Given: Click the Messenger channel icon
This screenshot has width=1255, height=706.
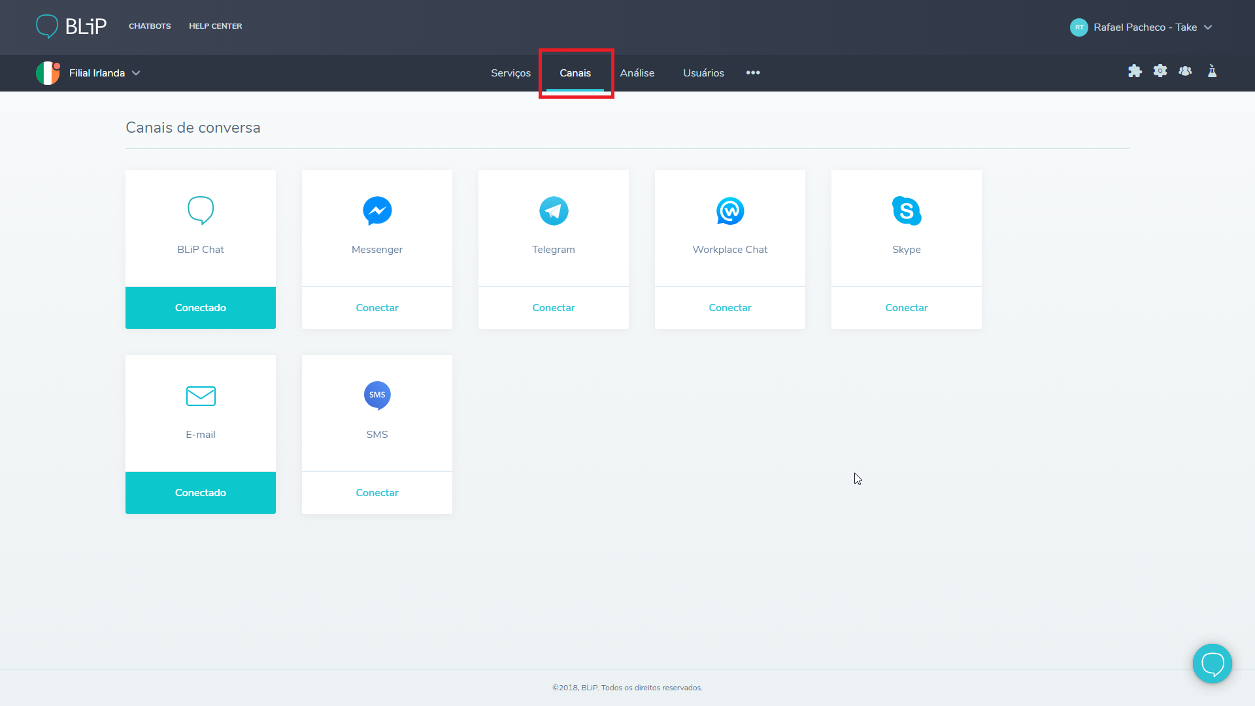Looking at the screenshot, I should pyautogui.click(x=377, y=210).
